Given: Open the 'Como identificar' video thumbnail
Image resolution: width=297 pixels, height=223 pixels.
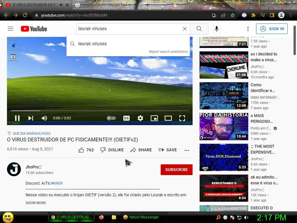Looking at the screenshot, I should (224, 96).
